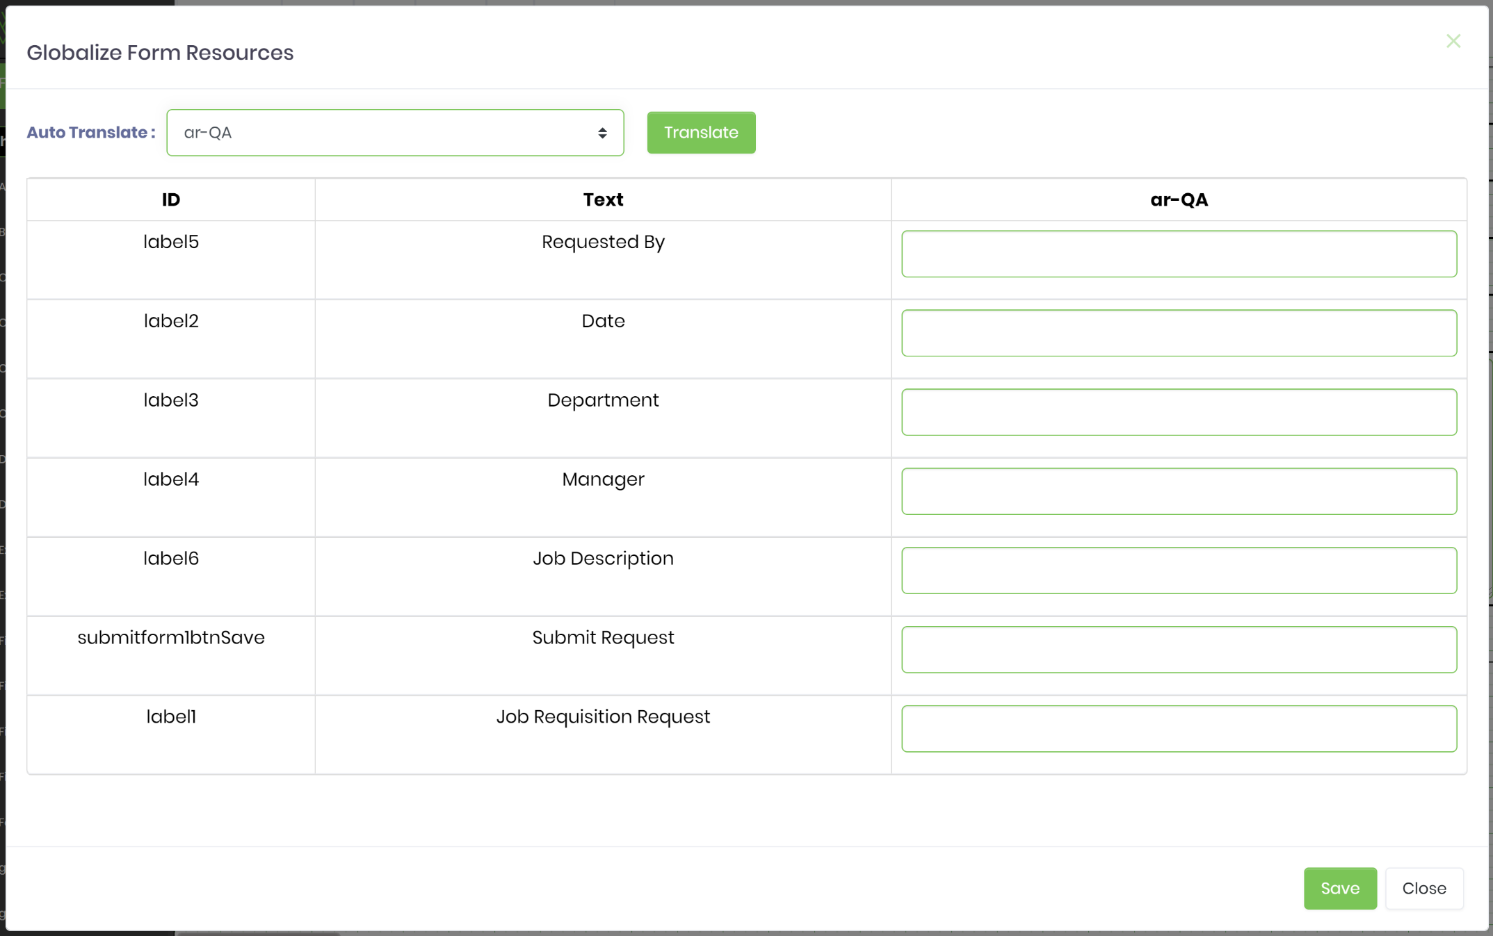The image size is (1493, 936).
Task: Click the Text column header
Action: (602, 199)
